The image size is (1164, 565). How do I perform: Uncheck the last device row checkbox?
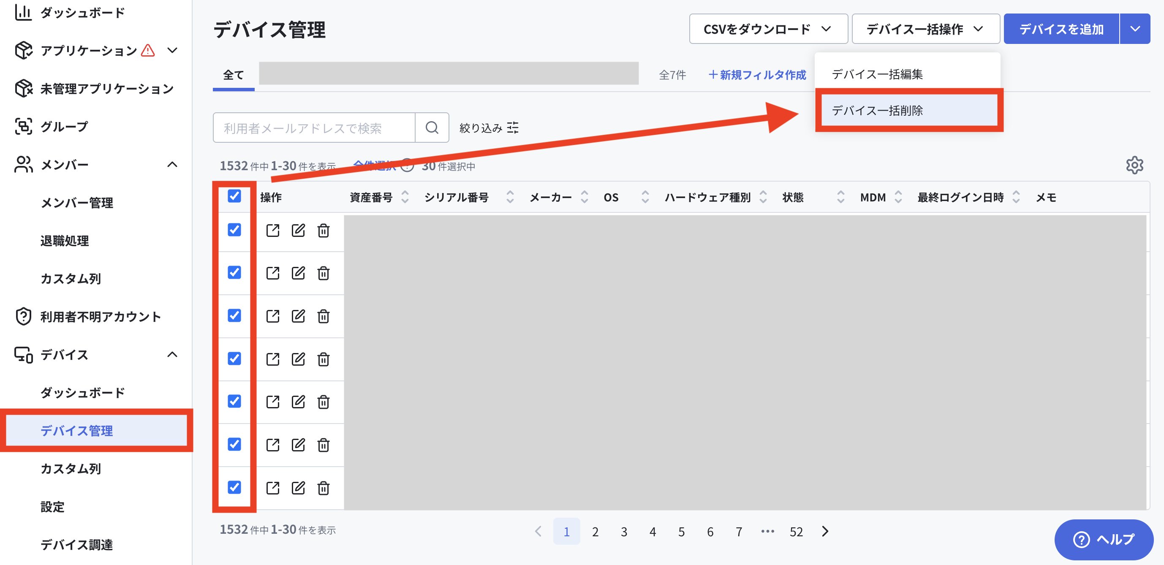[x=234, y=487]
